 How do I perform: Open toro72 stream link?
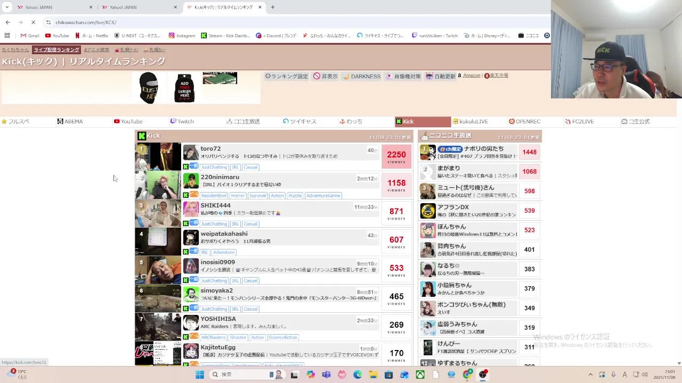pyautogui.click(x=210, y=149)
